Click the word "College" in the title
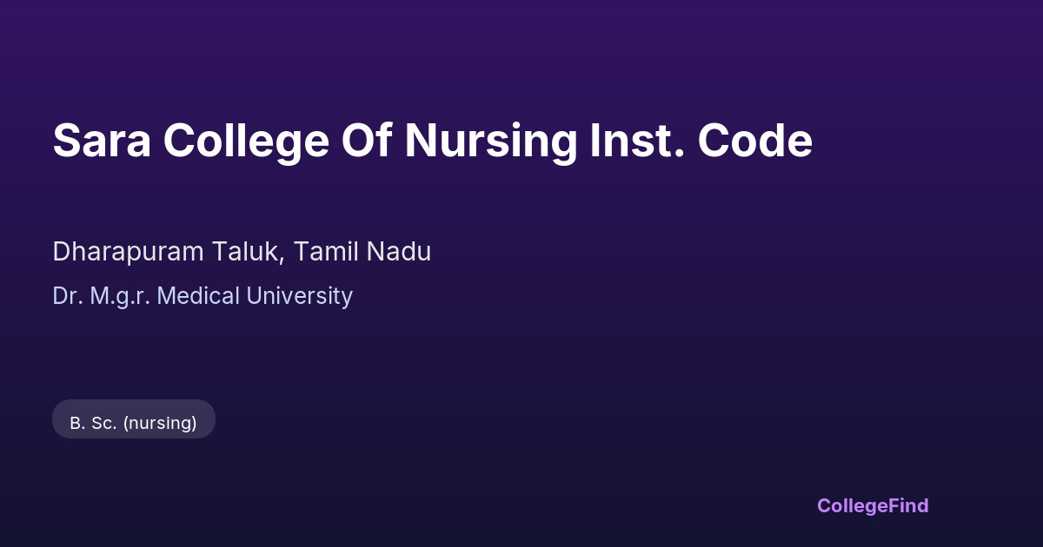Screen dimensions: 1043x547 pos(246,141)
